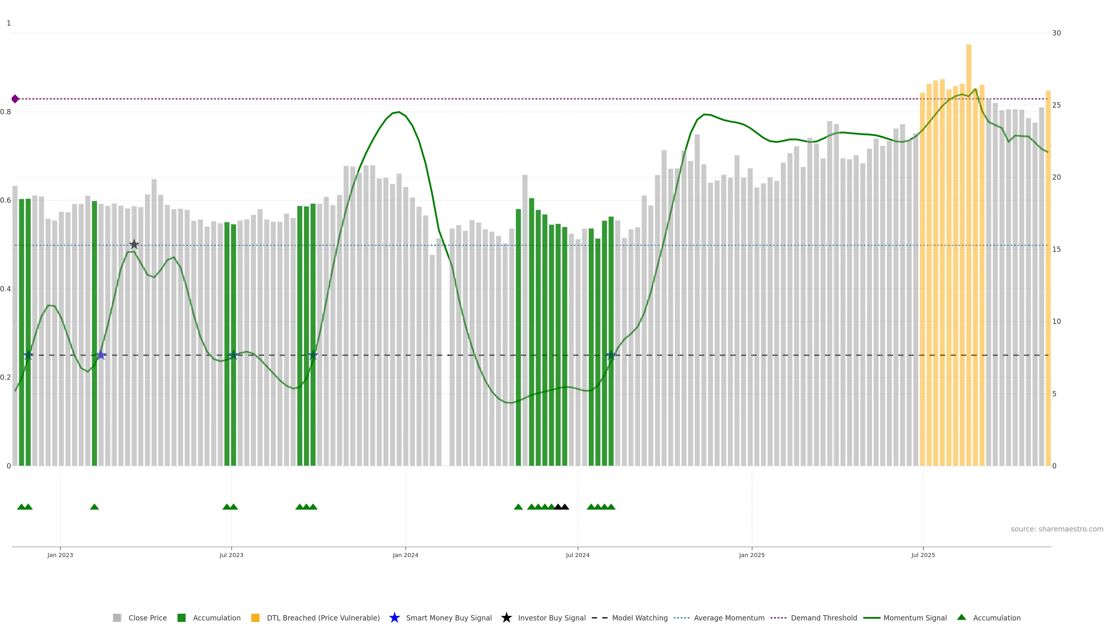Click green Accumulation bar legend swatch
The height and width of the screenshot is (628, 1118).
point(181,618)
